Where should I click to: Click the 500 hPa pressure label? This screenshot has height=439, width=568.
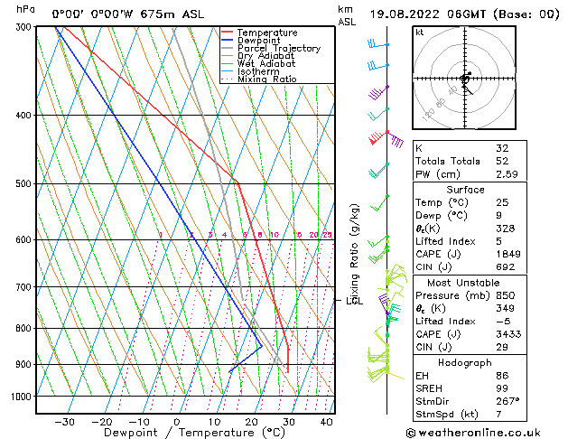coord(25,183)
